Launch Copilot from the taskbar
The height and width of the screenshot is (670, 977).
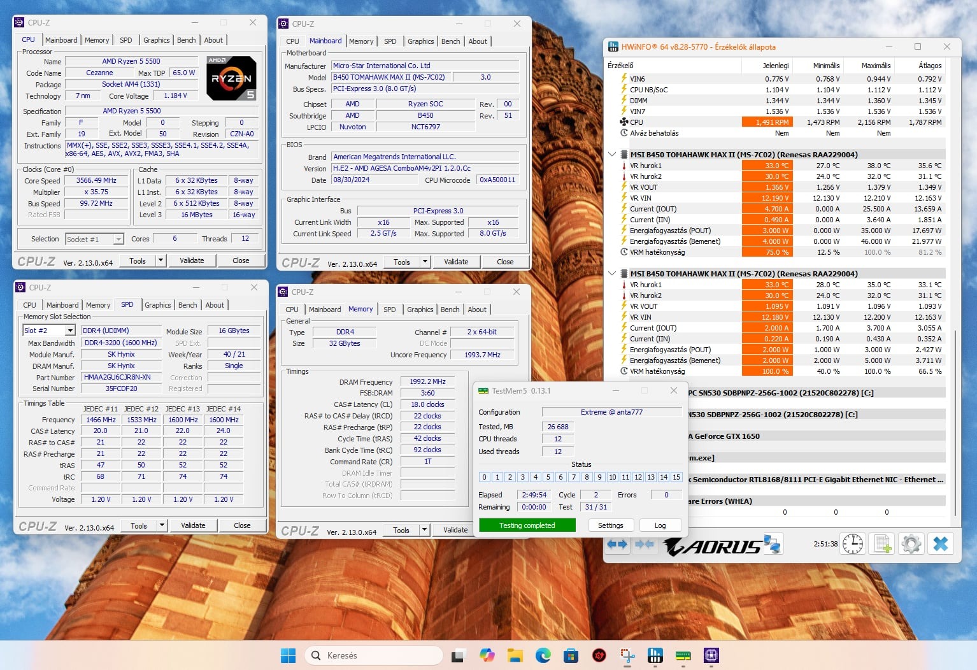(487, 655)
